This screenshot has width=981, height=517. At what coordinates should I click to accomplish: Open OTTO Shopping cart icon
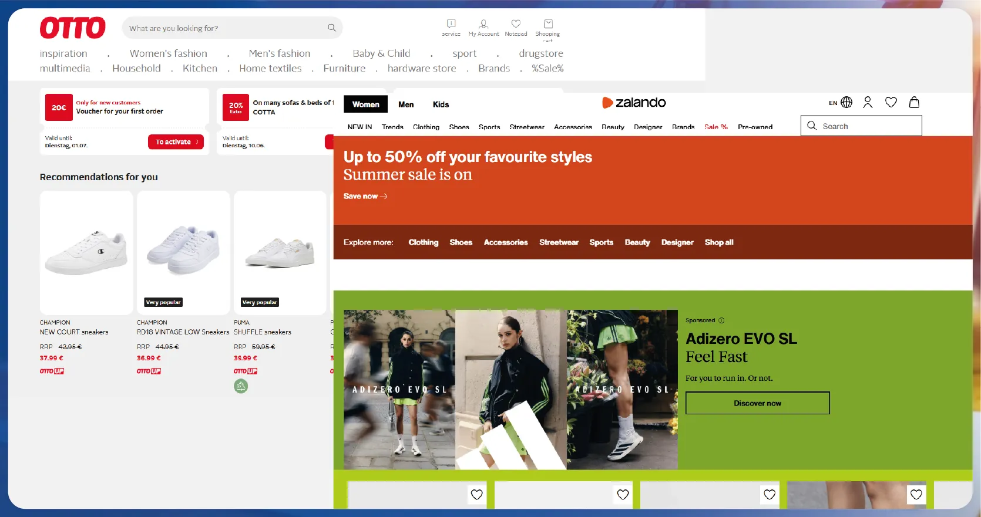pos(548,24)
